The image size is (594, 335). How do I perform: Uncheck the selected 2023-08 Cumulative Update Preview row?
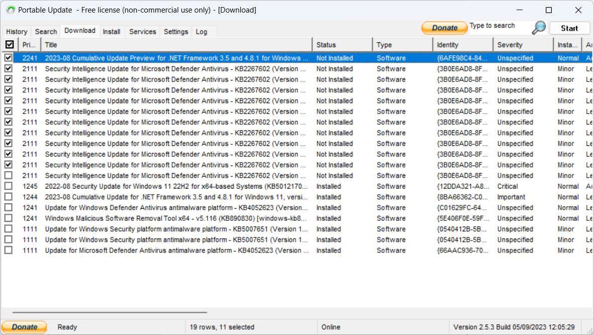point(9,58)
